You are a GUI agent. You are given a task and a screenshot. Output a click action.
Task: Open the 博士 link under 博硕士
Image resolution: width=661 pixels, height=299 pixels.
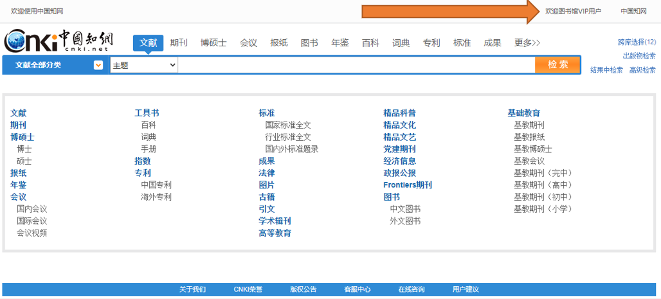click(24, 149)
